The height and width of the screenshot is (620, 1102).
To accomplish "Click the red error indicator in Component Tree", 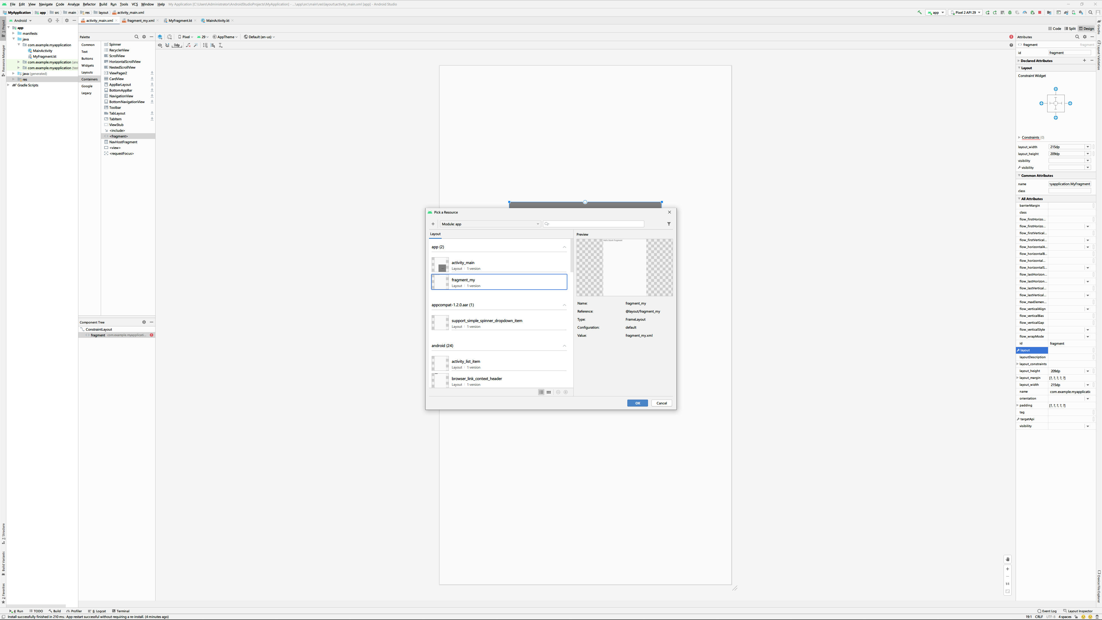I will click(x=152, y=335).
